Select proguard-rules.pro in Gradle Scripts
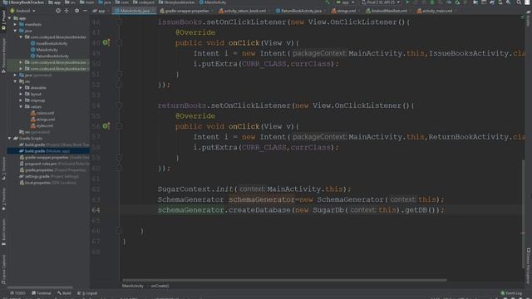Viewport: 532px width, 299px height. point(54,164)
